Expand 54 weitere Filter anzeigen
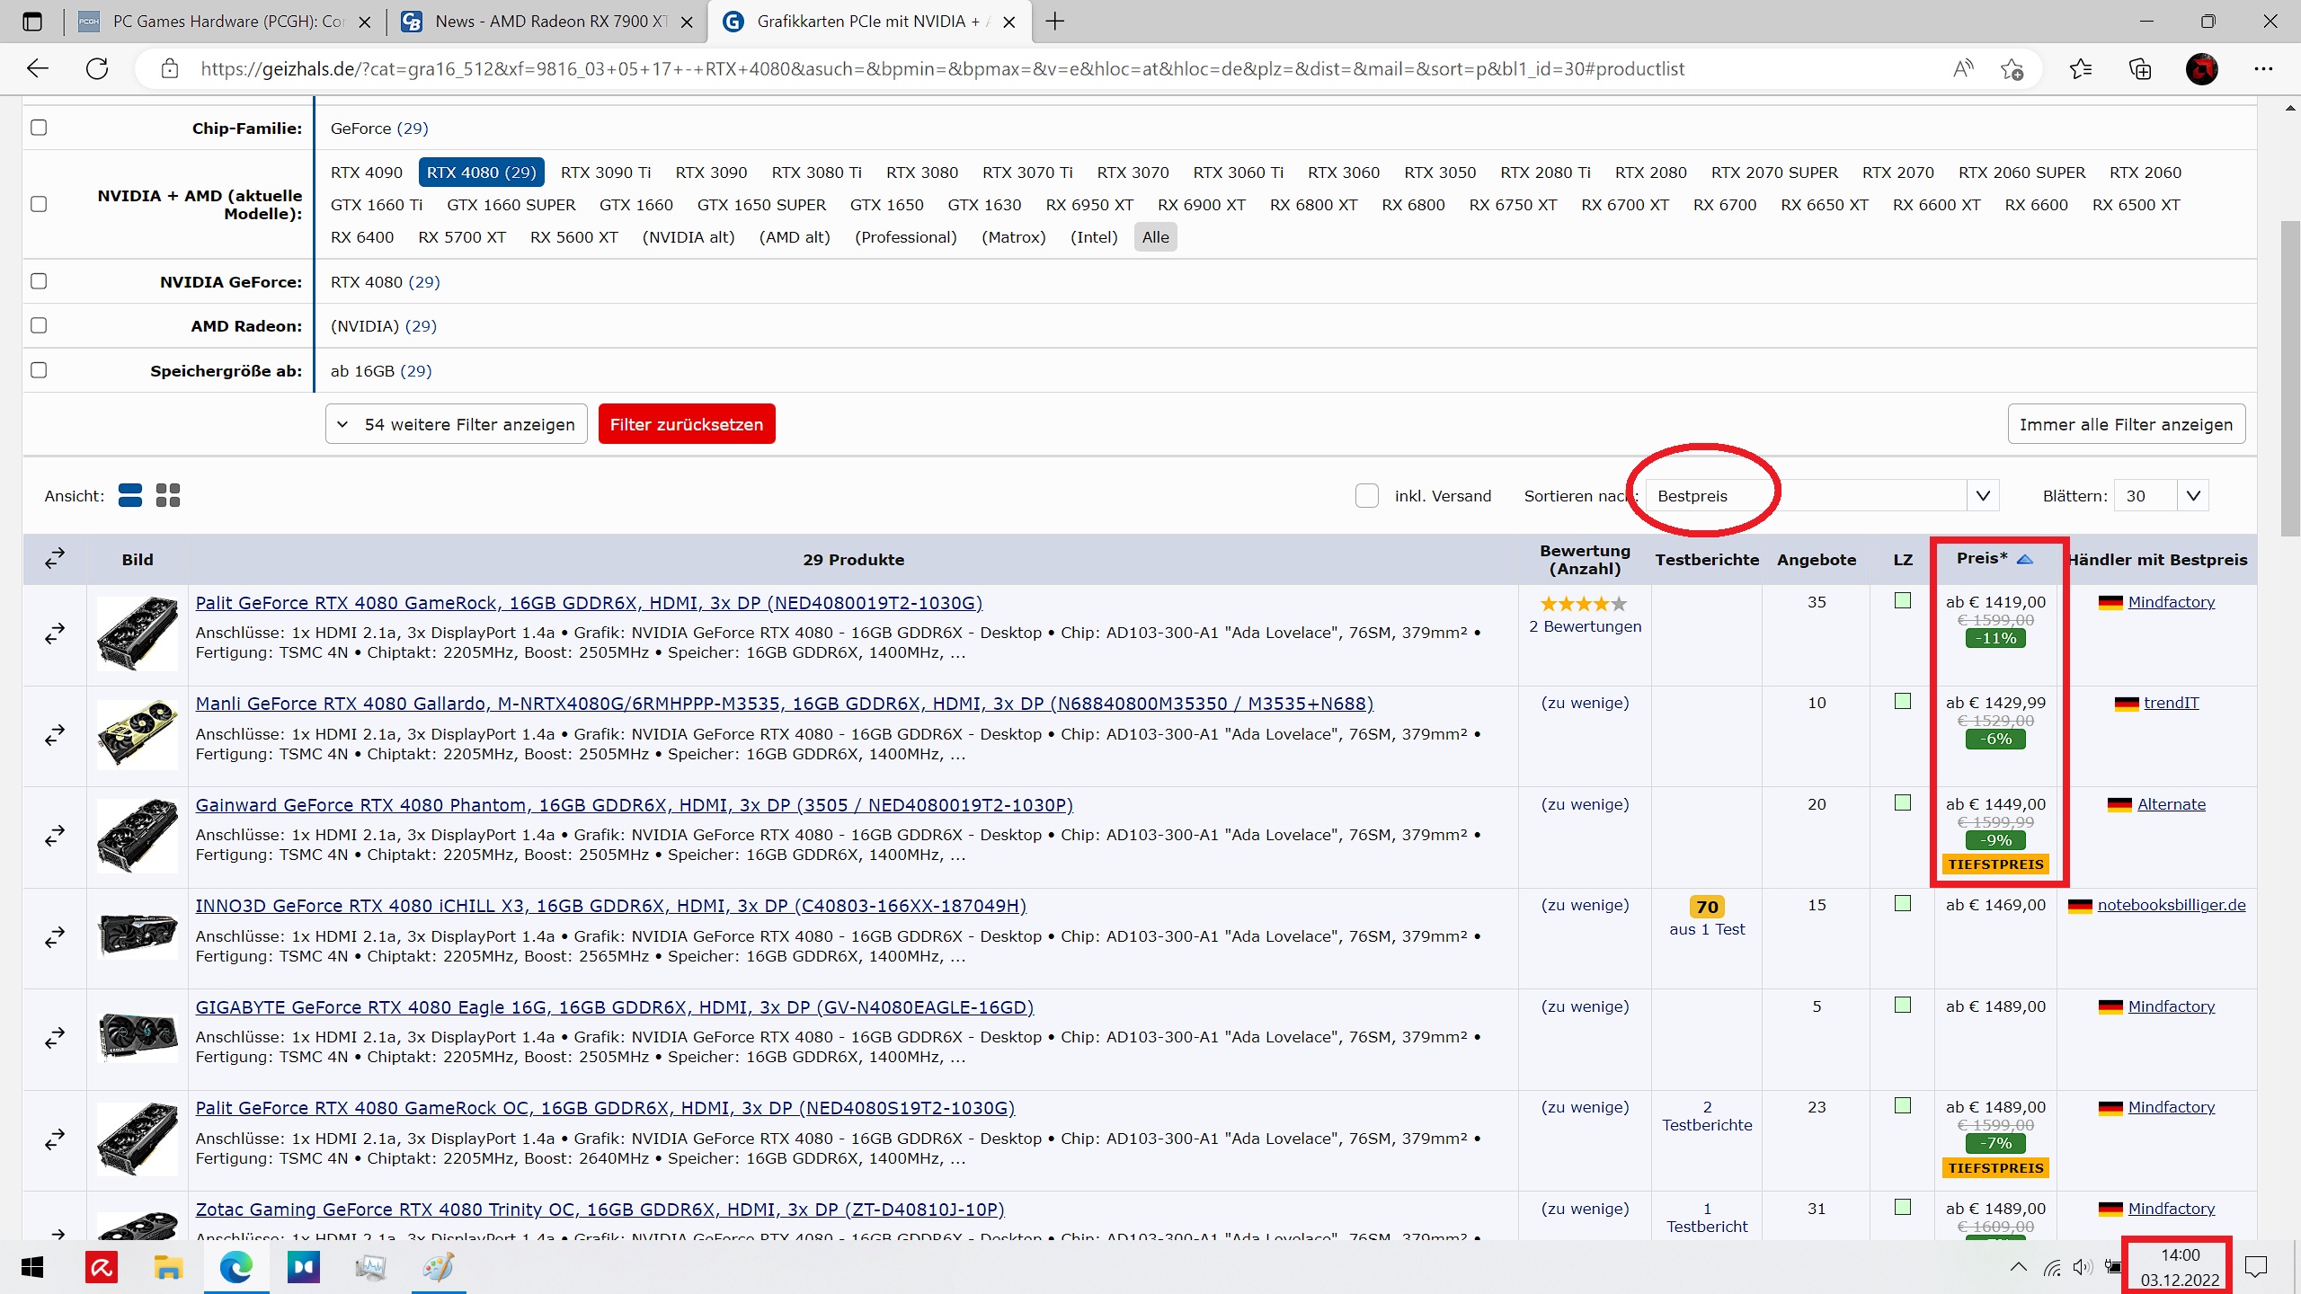Image resolution: width=2301 pixels, height=1294 pixels. [457, 424]
